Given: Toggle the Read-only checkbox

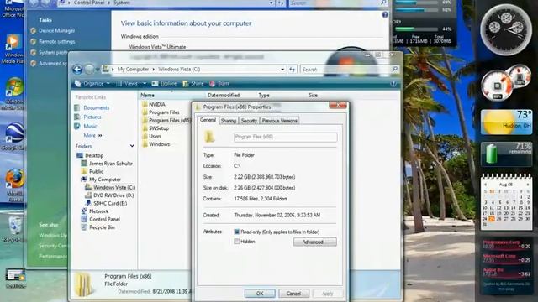Looking at the screenshot, I should point(236,232).
